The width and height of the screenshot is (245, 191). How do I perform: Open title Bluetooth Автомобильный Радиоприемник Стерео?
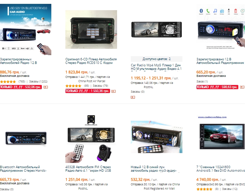pyautogui.click(x=23, y=169)
